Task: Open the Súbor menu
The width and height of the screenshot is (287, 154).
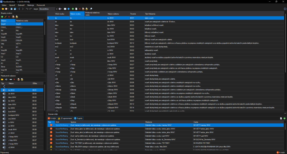Action: tap(4, 5)
